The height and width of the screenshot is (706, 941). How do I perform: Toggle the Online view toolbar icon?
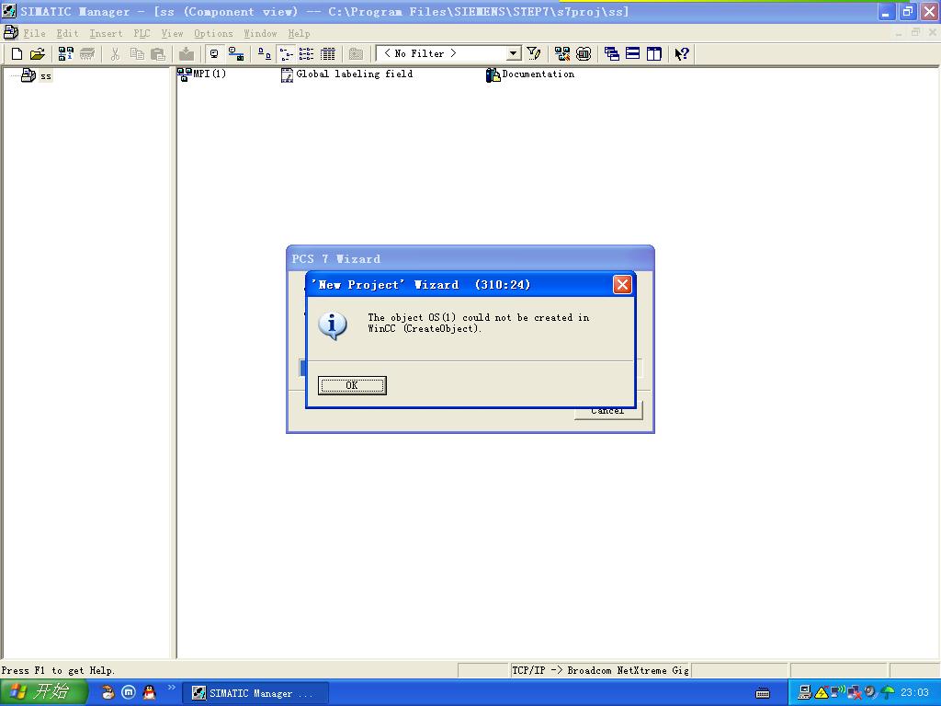[x=214, y=54]
